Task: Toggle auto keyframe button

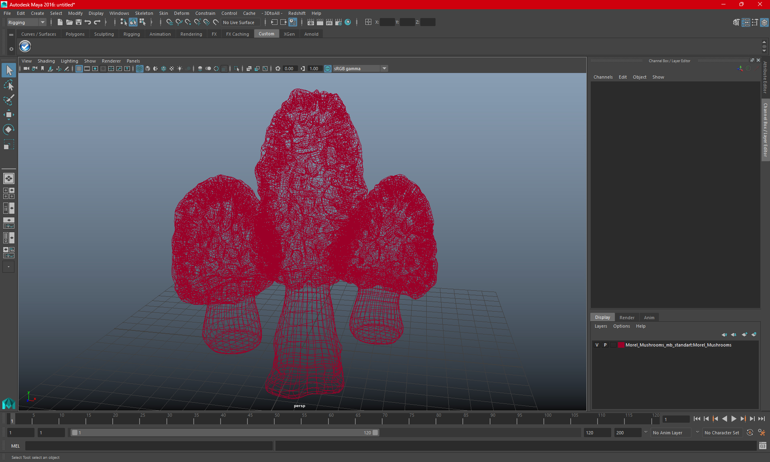Action: tap(750, 432)
